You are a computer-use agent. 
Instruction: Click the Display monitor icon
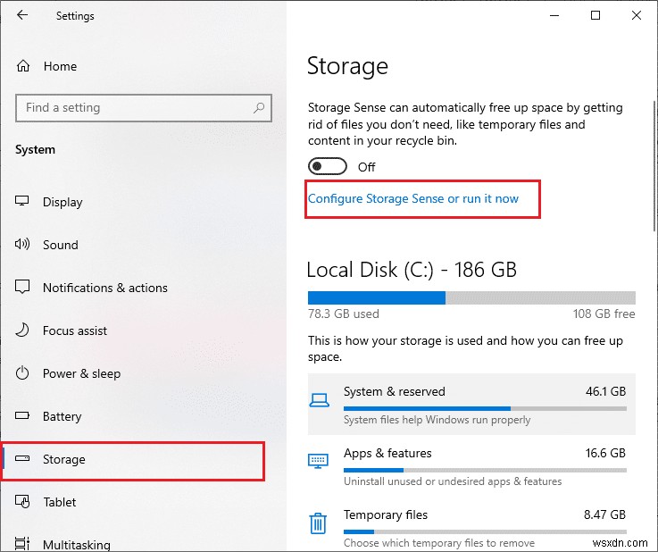pyautogui.click(x=24, y=202)
